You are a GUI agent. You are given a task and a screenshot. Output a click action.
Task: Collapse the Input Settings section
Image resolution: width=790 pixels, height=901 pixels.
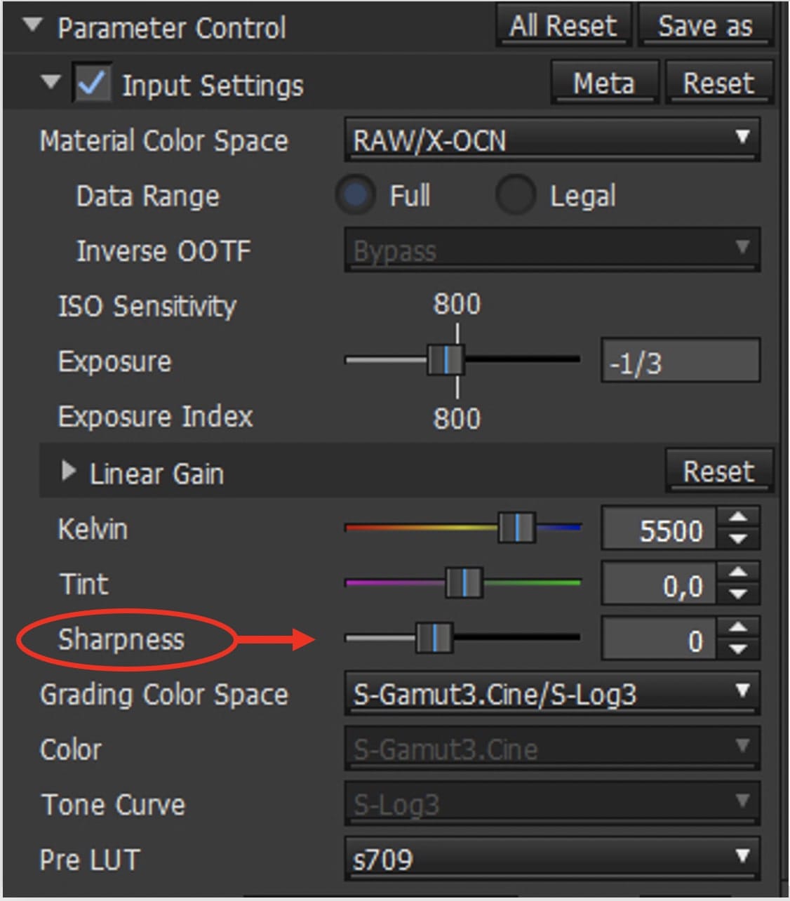pos(51,82)
